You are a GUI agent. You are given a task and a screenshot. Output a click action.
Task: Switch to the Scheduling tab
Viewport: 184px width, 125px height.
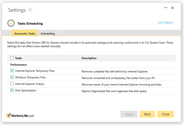[x=47, y=34]
